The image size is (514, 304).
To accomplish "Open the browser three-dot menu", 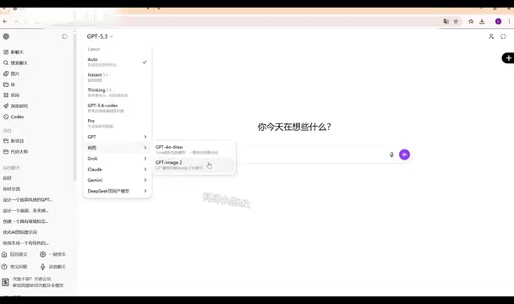I will tap(509, 21).
